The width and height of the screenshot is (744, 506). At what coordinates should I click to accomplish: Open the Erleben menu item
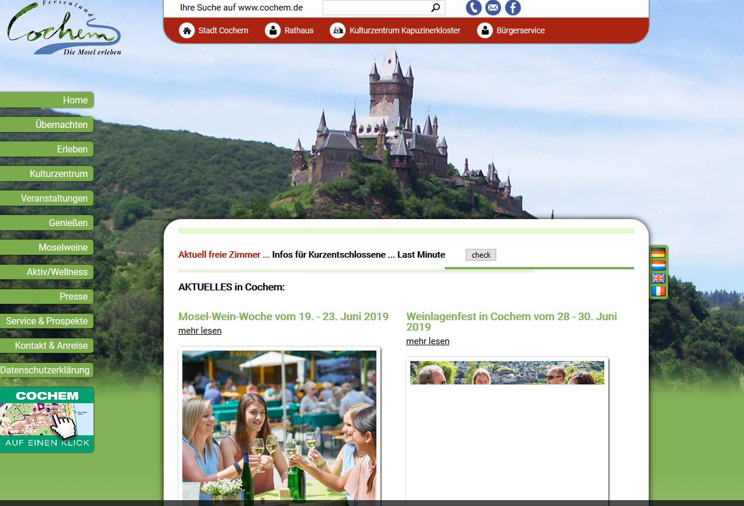[47, 149]
